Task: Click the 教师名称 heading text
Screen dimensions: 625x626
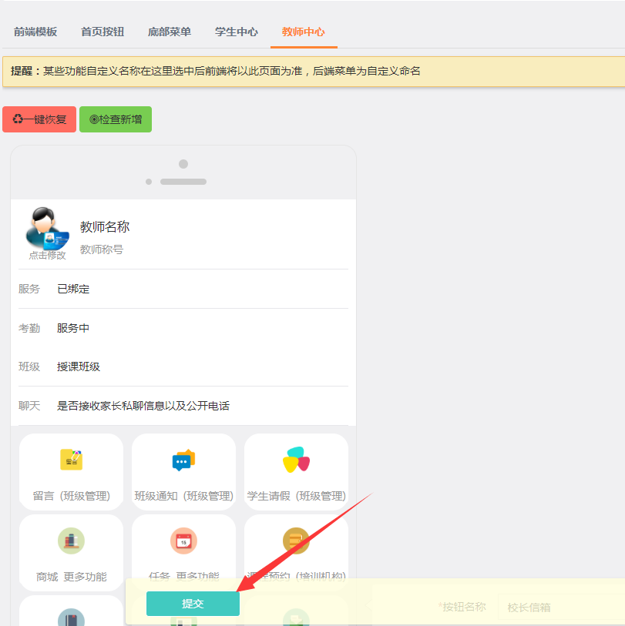Action: point(105,227)
